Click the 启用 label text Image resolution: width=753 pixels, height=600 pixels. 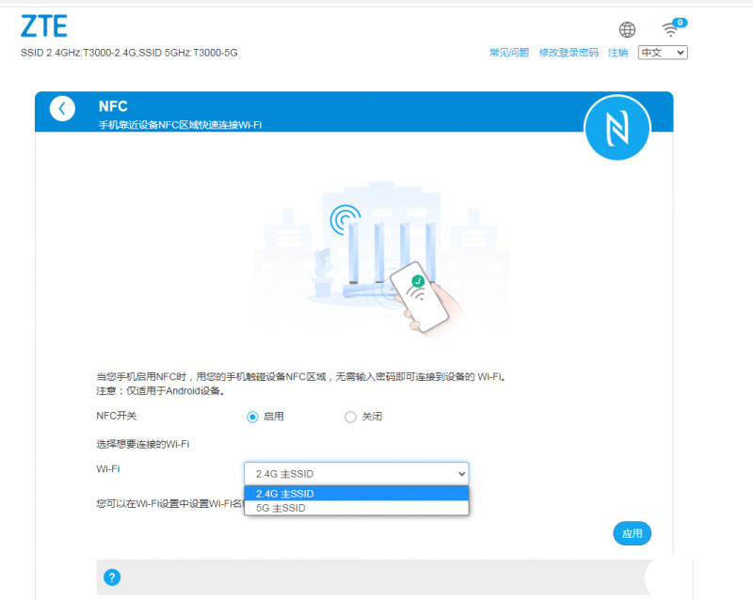coord(274,417)
